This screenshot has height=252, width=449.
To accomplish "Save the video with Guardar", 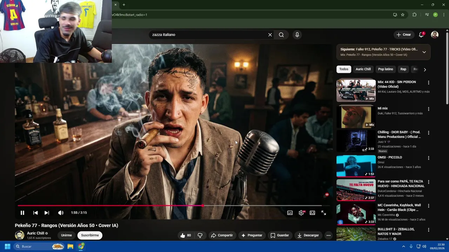I will click(x=280, y=235).
